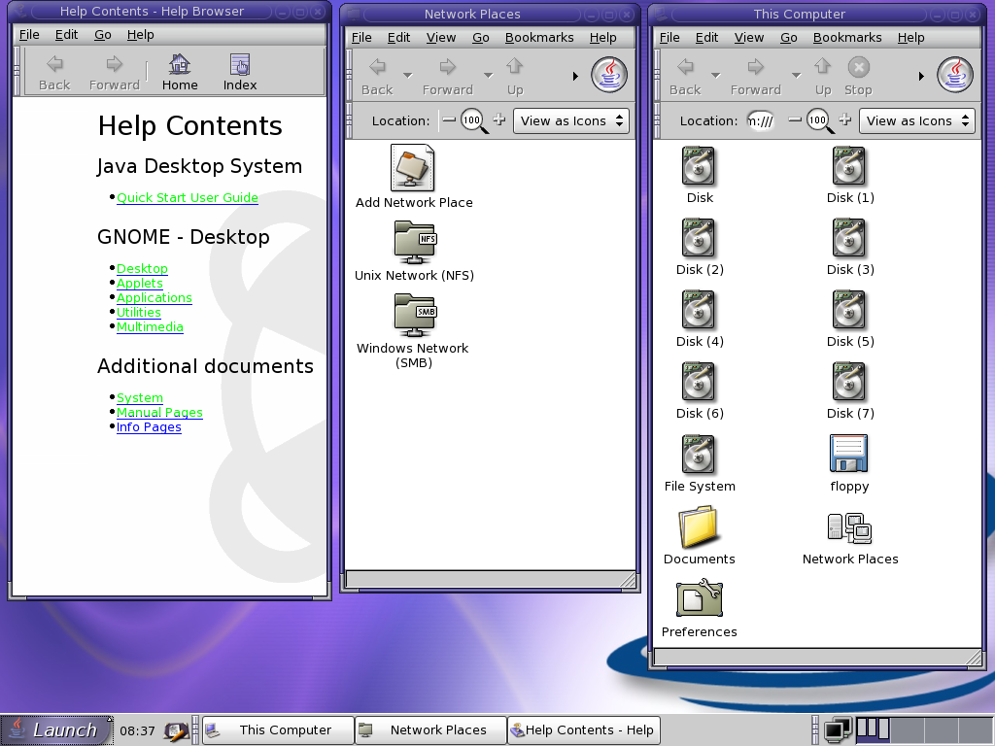This screenshot has width=995, height=746.
Task: Zoom out with minus in This Computer
Action: (x=795, y=119)
